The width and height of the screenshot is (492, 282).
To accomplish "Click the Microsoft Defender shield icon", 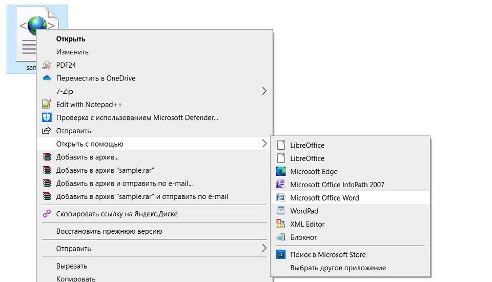I will pos(47,117).
